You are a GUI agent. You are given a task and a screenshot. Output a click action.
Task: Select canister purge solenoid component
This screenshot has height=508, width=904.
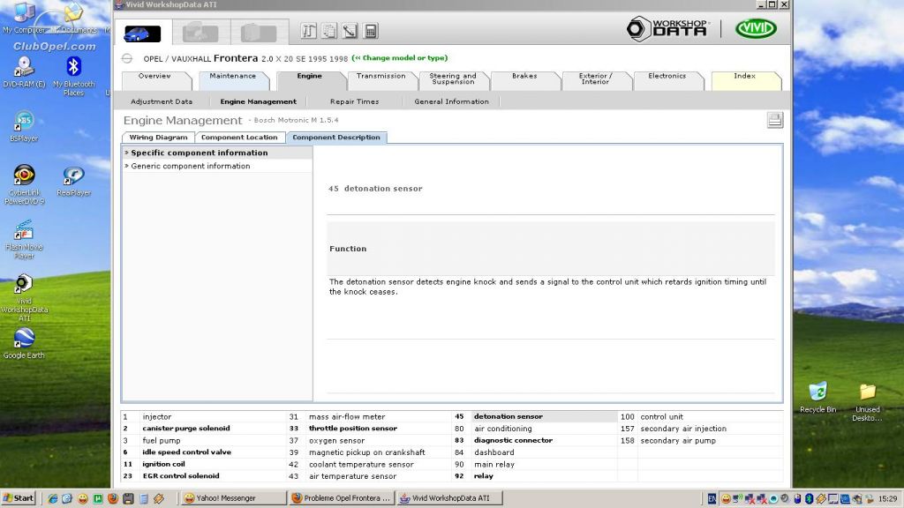point(186,429)
